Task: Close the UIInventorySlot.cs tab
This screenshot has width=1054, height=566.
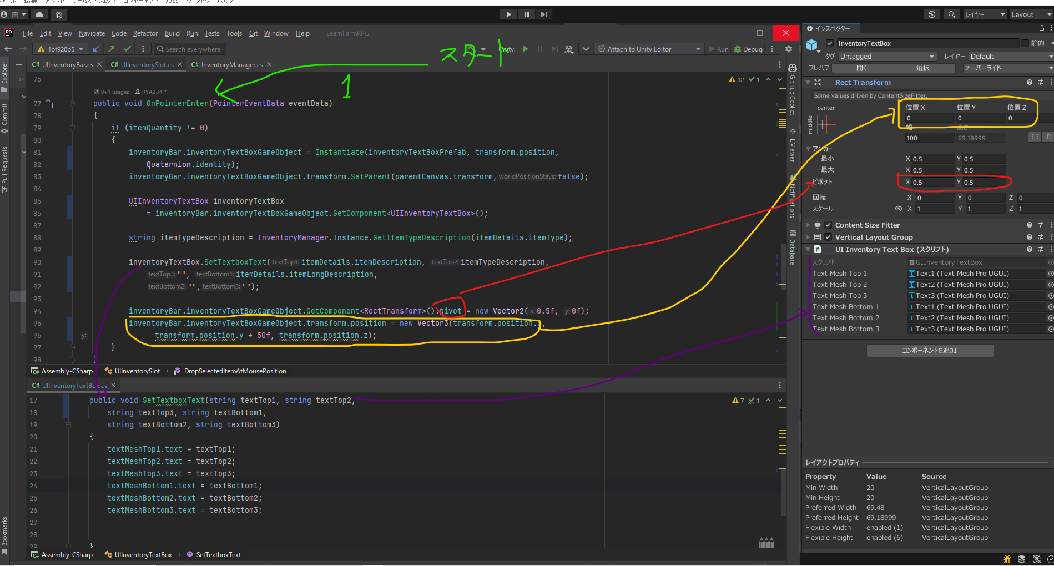Action: click(180, 65)
